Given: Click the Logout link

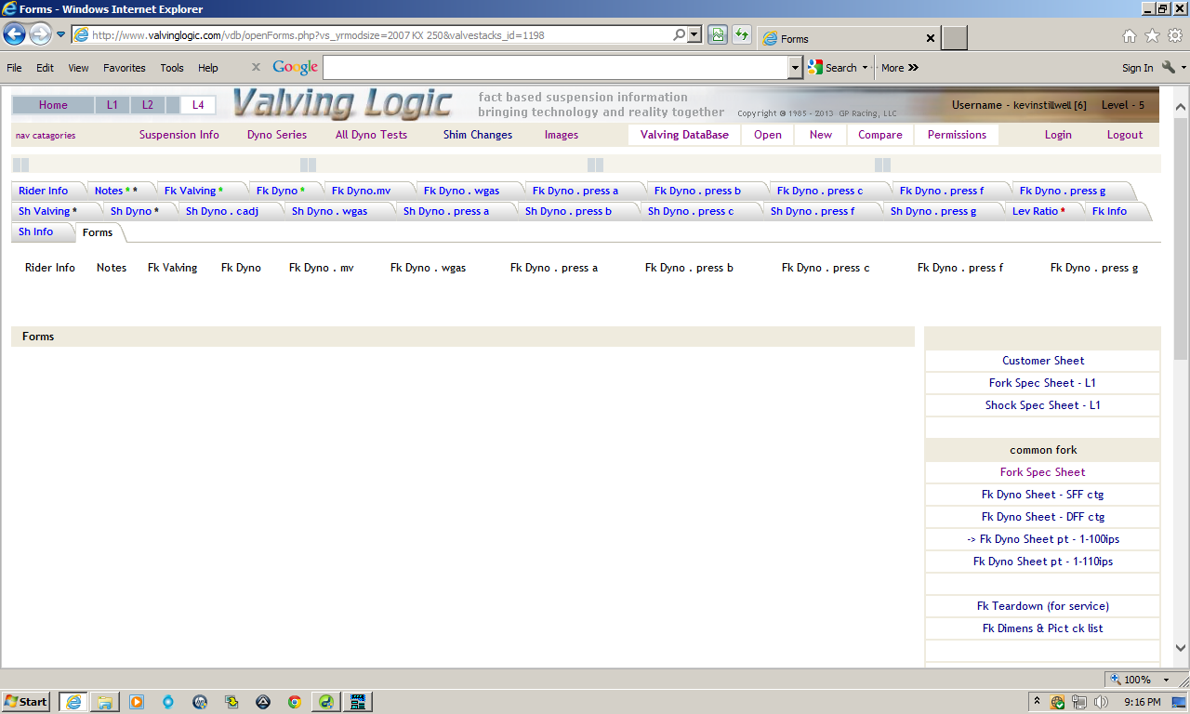Looking at the screenshot, I should pos(1124,135).
